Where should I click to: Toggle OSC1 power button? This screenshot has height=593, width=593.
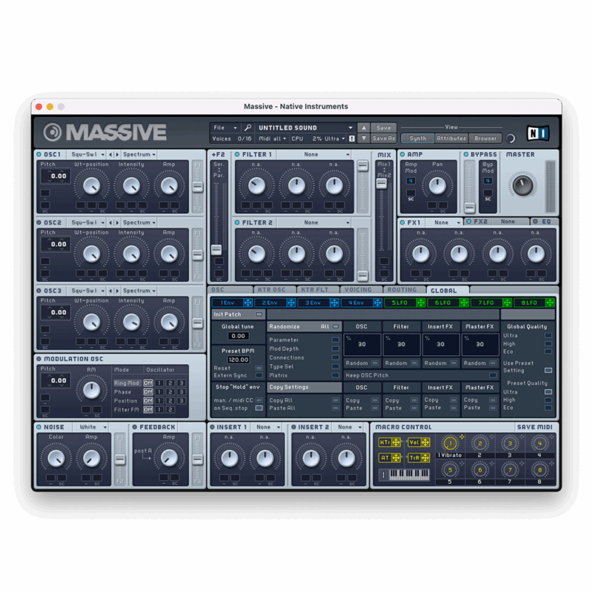tap(39, 154)
